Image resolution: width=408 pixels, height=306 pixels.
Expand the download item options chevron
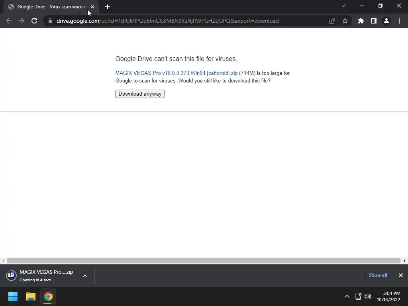click(85, 276)
